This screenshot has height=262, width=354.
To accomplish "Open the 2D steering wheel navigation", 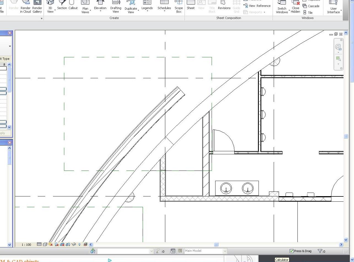I will point(338,47).
